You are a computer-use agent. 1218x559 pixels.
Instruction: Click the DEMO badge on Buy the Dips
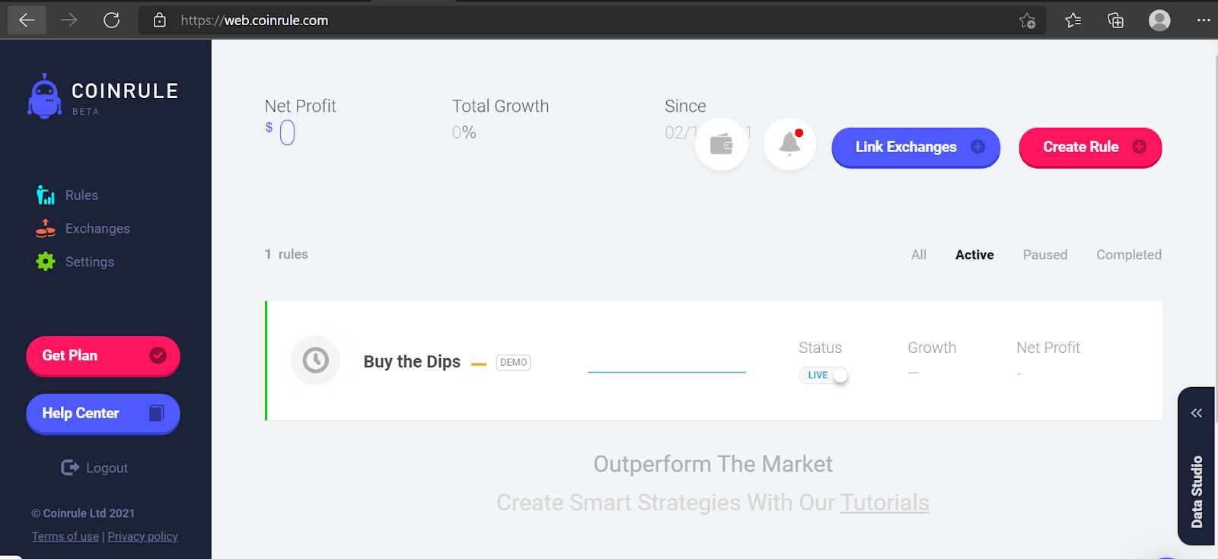[513, 362]
